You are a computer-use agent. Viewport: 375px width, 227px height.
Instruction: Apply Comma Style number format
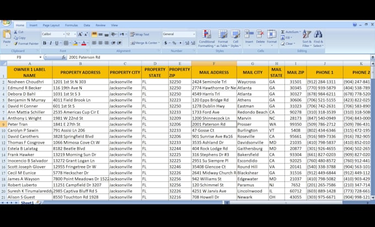pyautogui.click(x=180, y=43)
